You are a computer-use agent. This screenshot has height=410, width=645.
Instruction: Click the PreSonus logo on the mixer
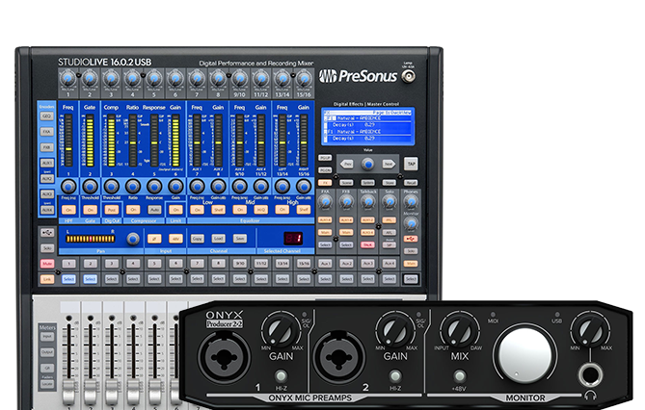pyautogui.click(x=358, y=76)
